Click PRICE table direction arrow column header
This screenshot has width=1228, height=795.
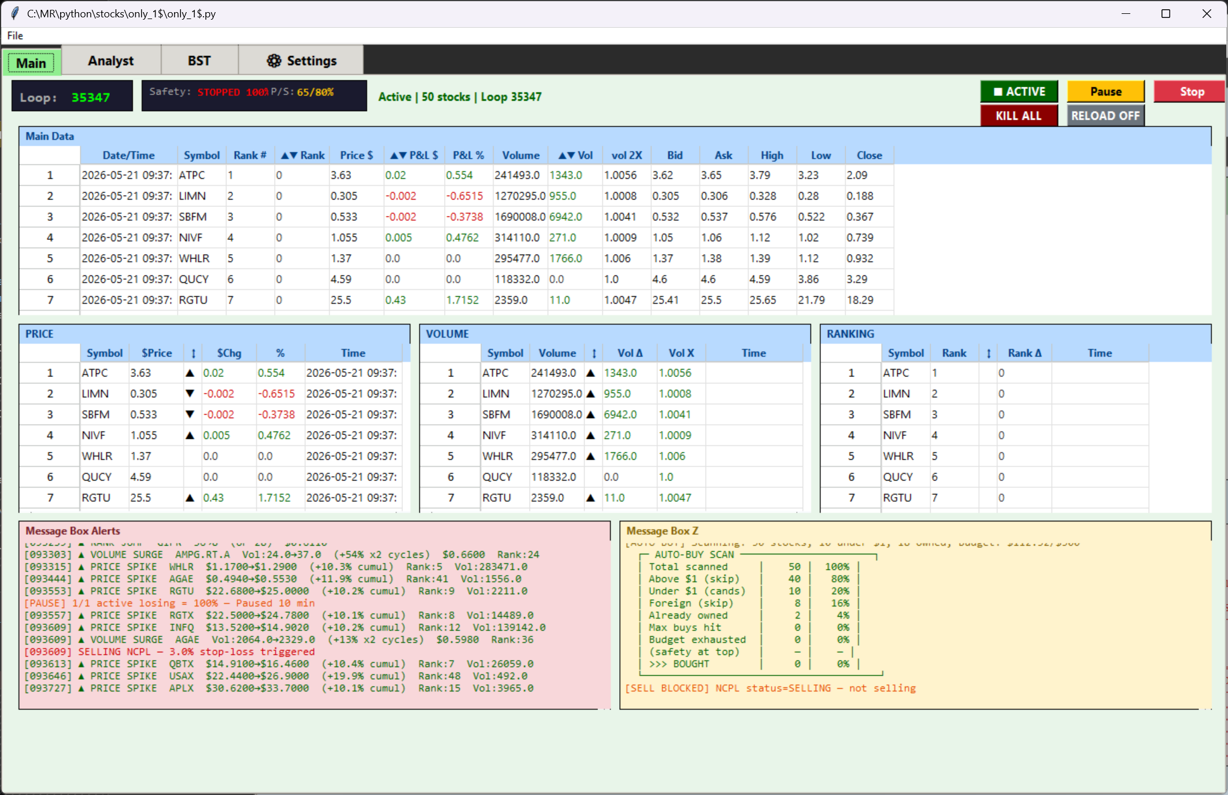(193, 353)
